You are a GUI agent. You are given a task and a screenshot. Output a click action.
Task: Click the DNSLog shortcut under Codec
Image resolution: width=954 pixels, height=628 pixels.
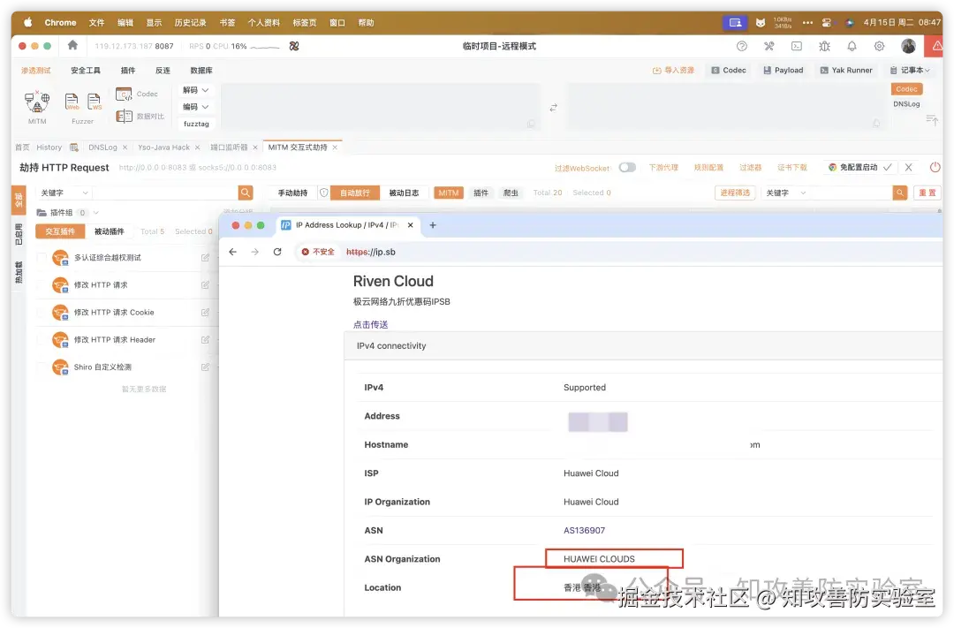click(907, 103)
